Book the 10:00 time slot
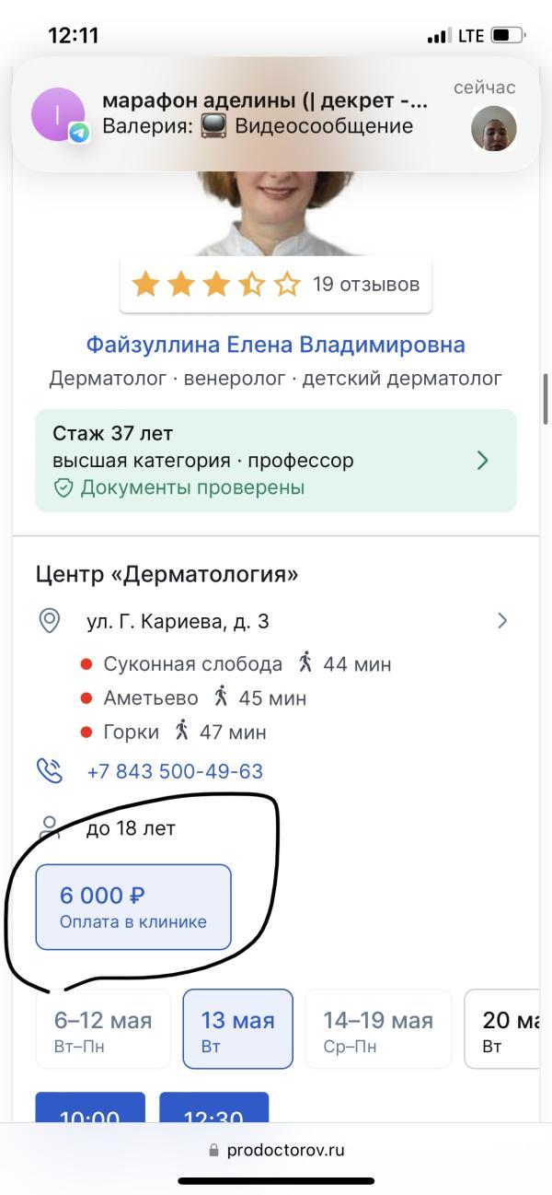Viewport: 552px width, 1195px height. point(90,1109)
